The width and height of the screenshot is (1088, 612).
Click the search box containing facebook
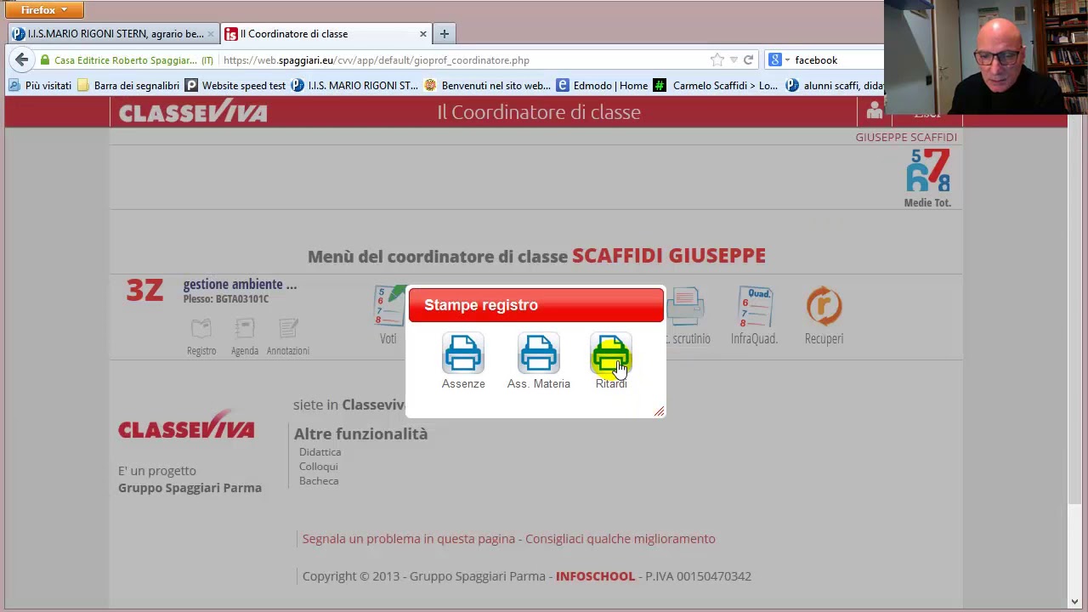(x=836, y=60)
